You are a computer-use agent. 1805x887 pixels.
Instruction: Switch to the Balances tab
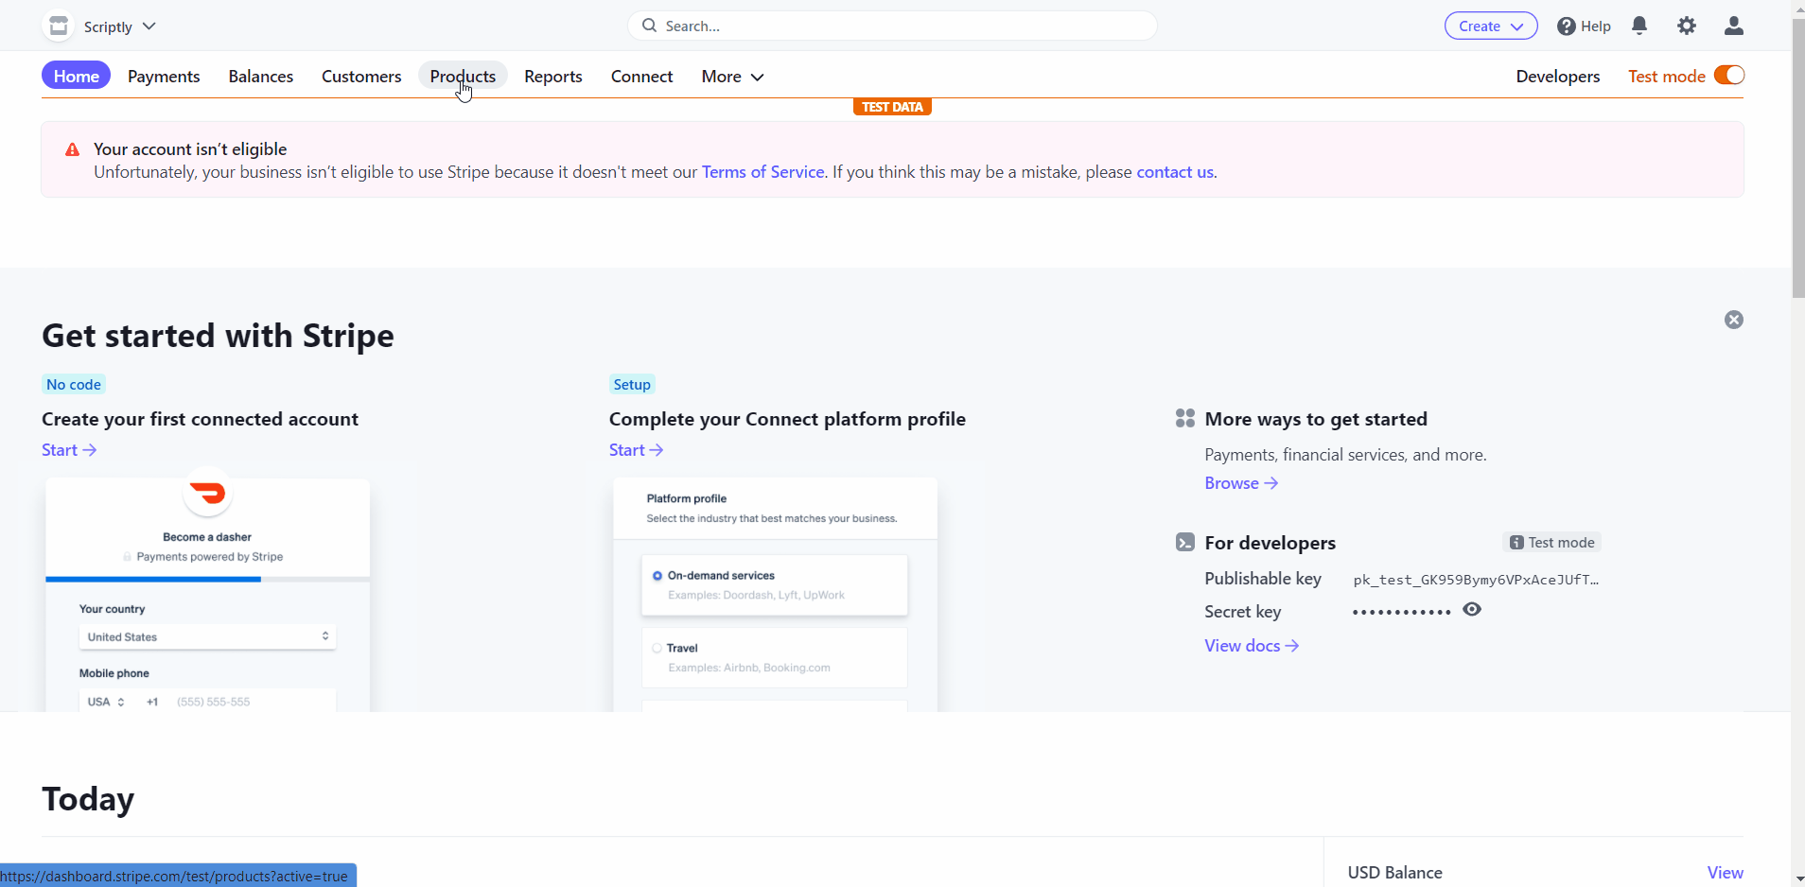[x=260, y=77]
